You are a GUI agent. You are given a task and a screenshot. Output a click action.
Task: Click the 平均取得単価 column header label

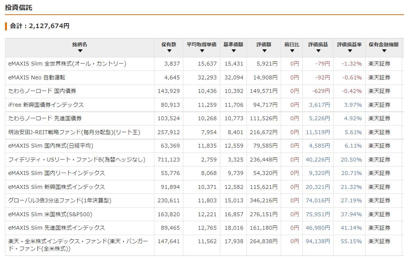(202, 45)
